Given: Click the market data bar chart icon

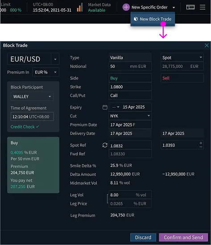Looking at the screenshot, I should click(80, 7).
